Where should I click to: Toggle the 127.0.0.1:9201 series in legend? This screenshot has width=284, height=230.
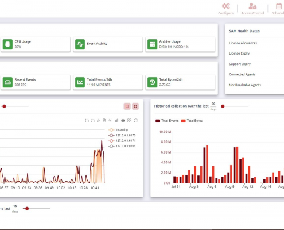click(x=122, y=146)
